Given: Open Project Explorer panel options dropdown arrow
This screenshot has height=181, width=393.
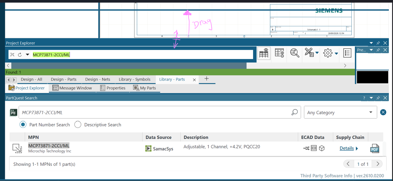Looking at the screenshot, I should pyautogui.click(x=371, y=43).
